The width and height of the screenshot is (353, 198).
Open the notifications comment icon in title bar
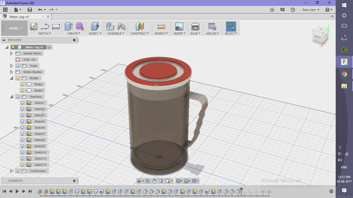tap(282, 10)
